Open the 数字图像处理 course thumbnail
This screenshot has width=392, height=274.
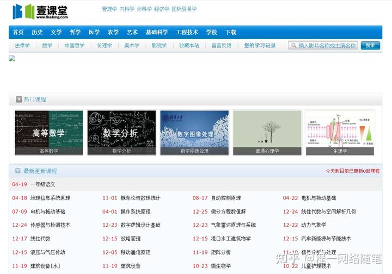point(194,133)
